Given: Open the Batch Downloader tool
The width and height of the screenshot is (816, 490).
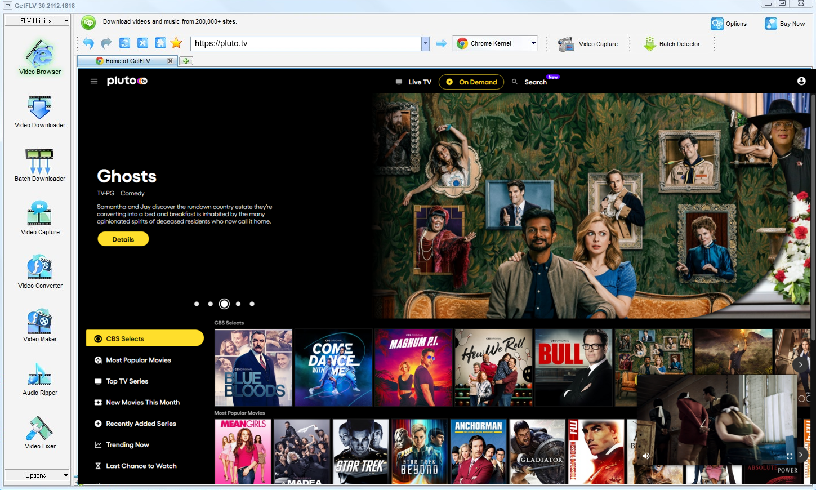Looking at the screenshot, I should 40,165.
